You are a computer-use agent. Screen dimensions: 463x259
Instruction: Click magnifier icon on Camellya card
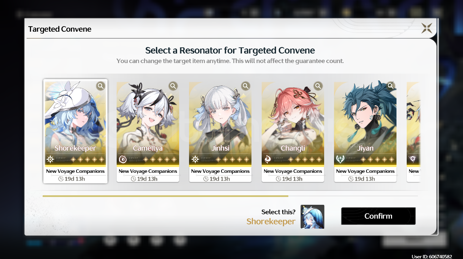click(x=173, y=86)
